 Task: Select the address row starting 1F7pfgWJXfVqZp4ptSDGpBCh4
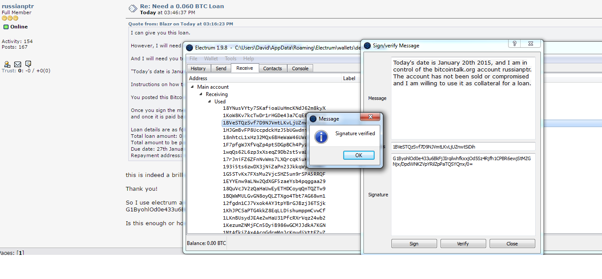[x=264, y=145]
